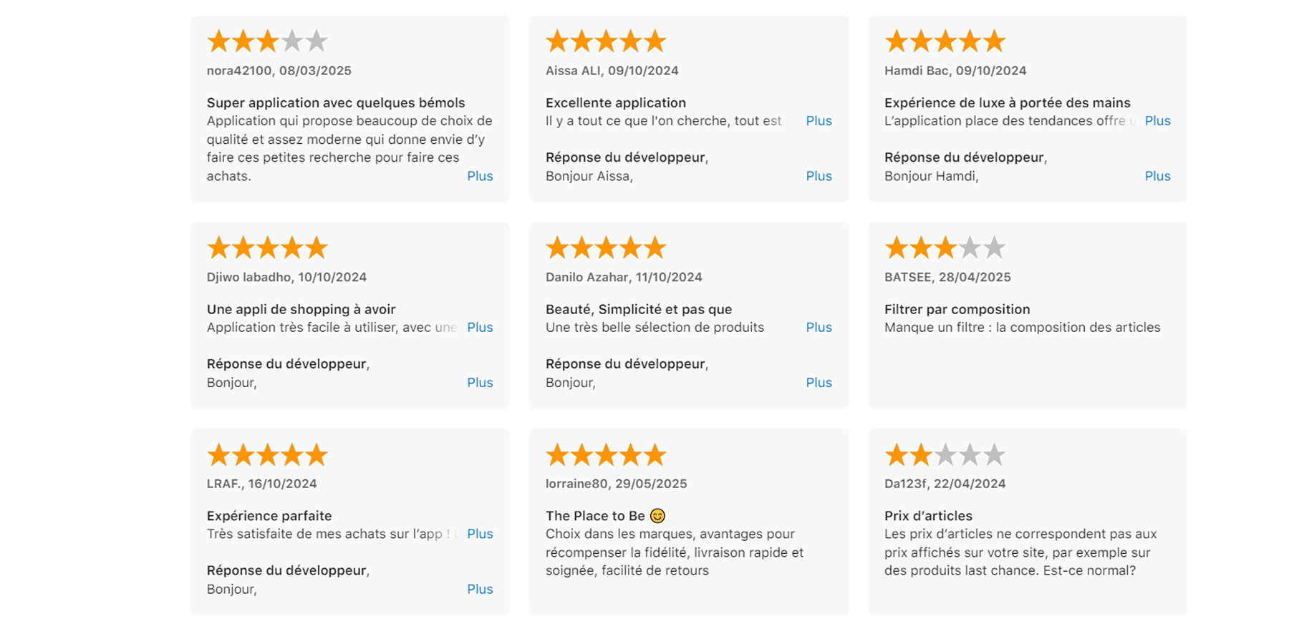Image resolution: width=1289 pixels, height=644 pixels.
Task: Click the smiley emoji after "The Place to Be"
Action: (657, 516)
